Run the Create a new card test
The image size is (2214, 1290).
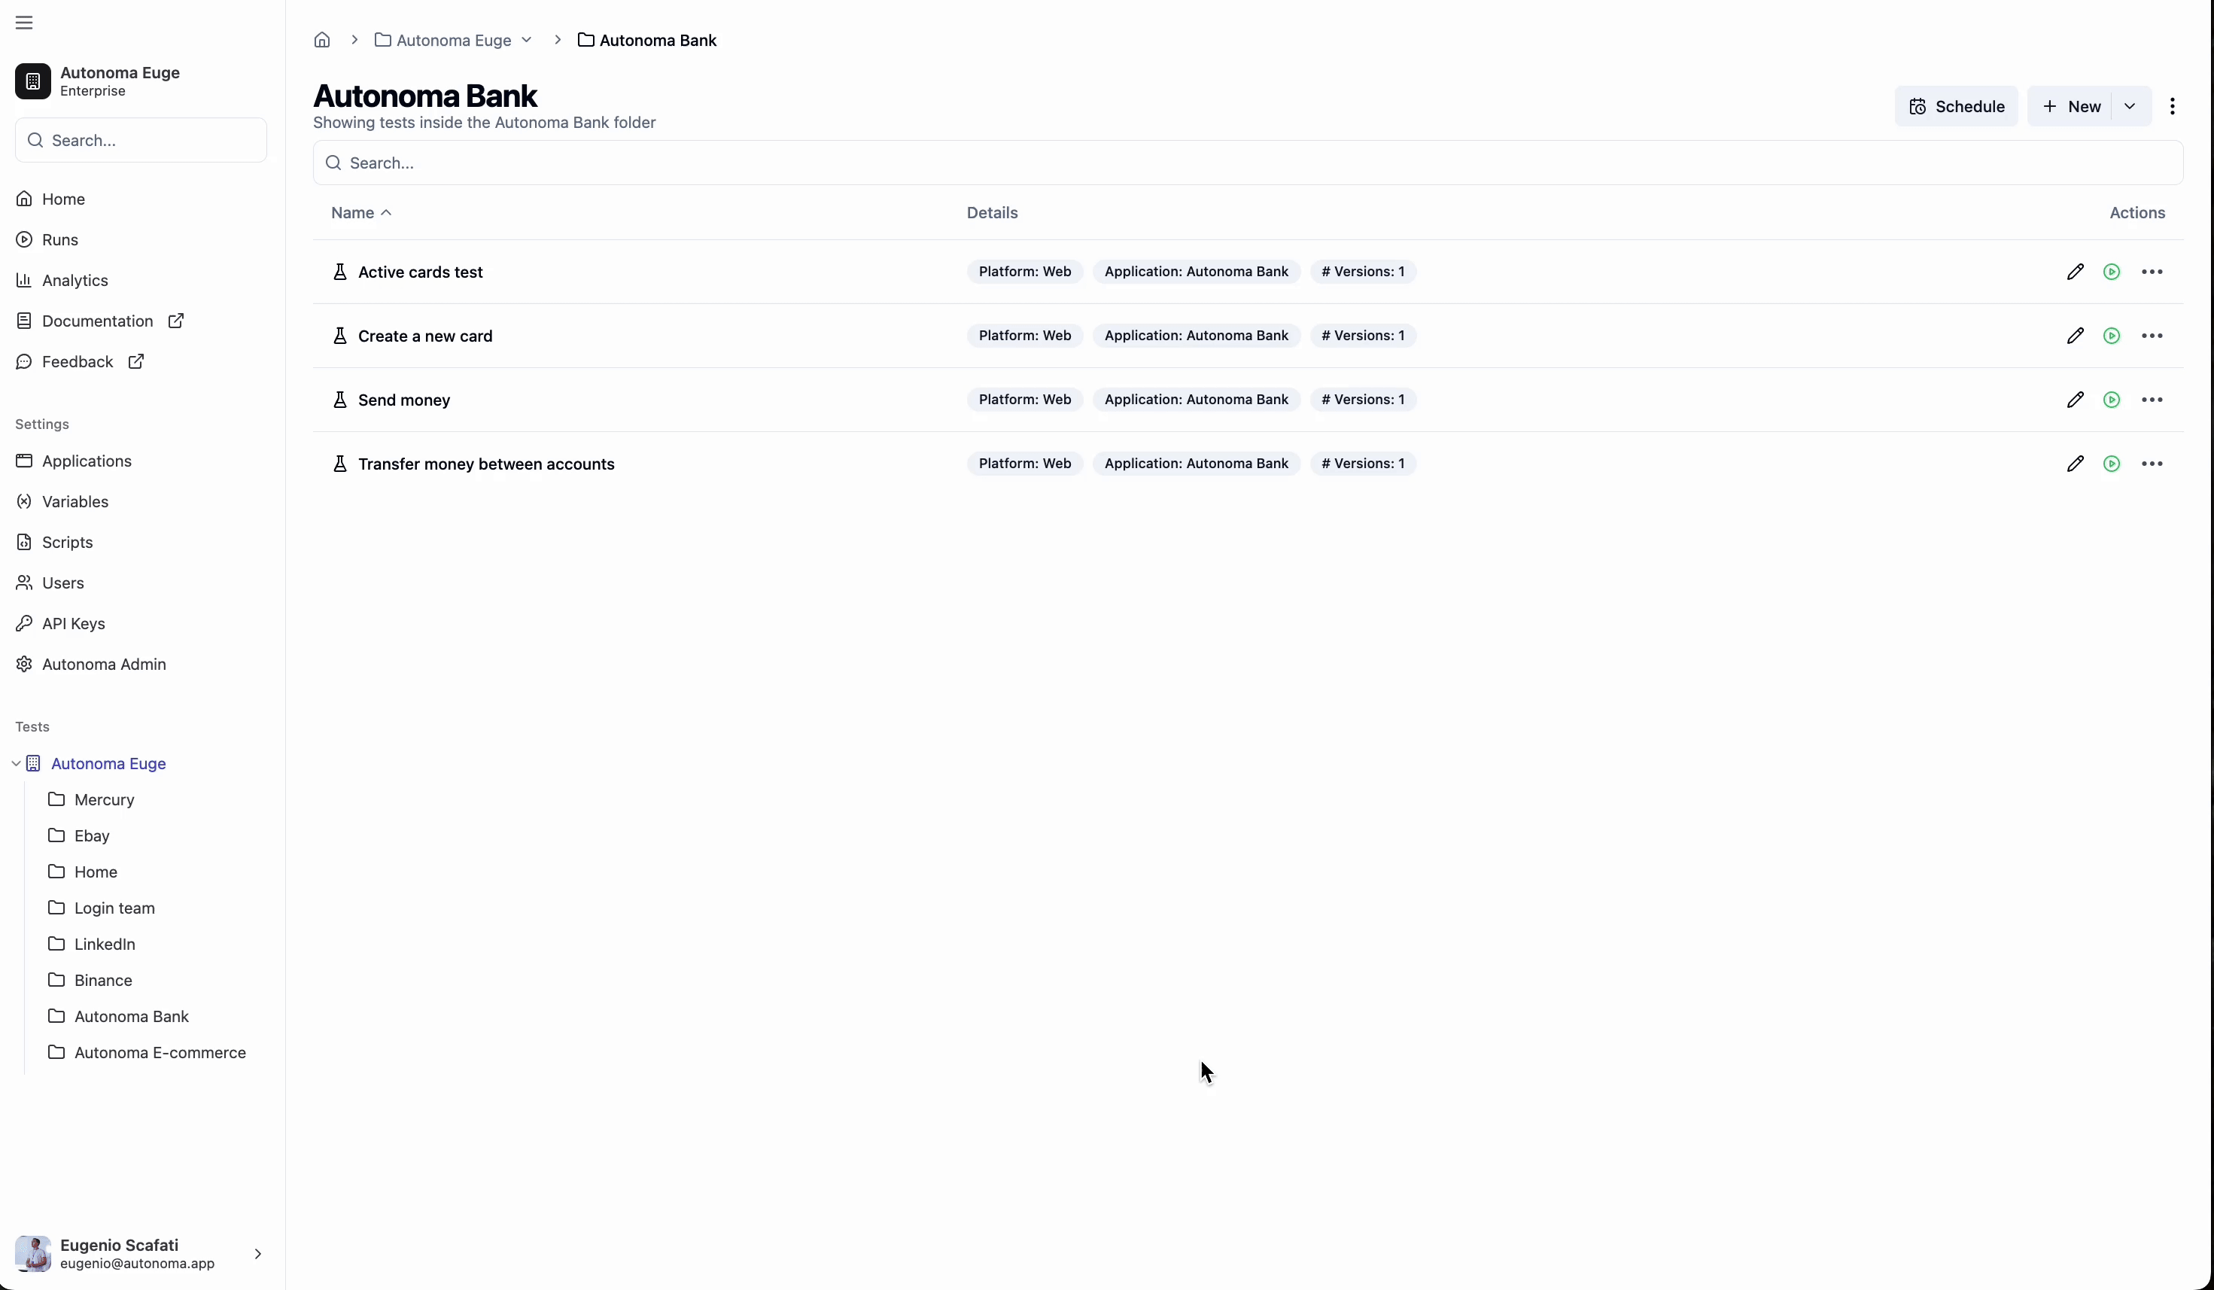[2111, 336]
